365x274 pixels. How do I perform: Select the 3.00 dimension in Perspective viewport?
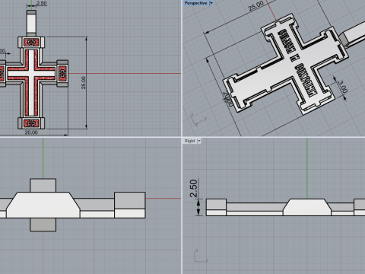tap(342, 87)
